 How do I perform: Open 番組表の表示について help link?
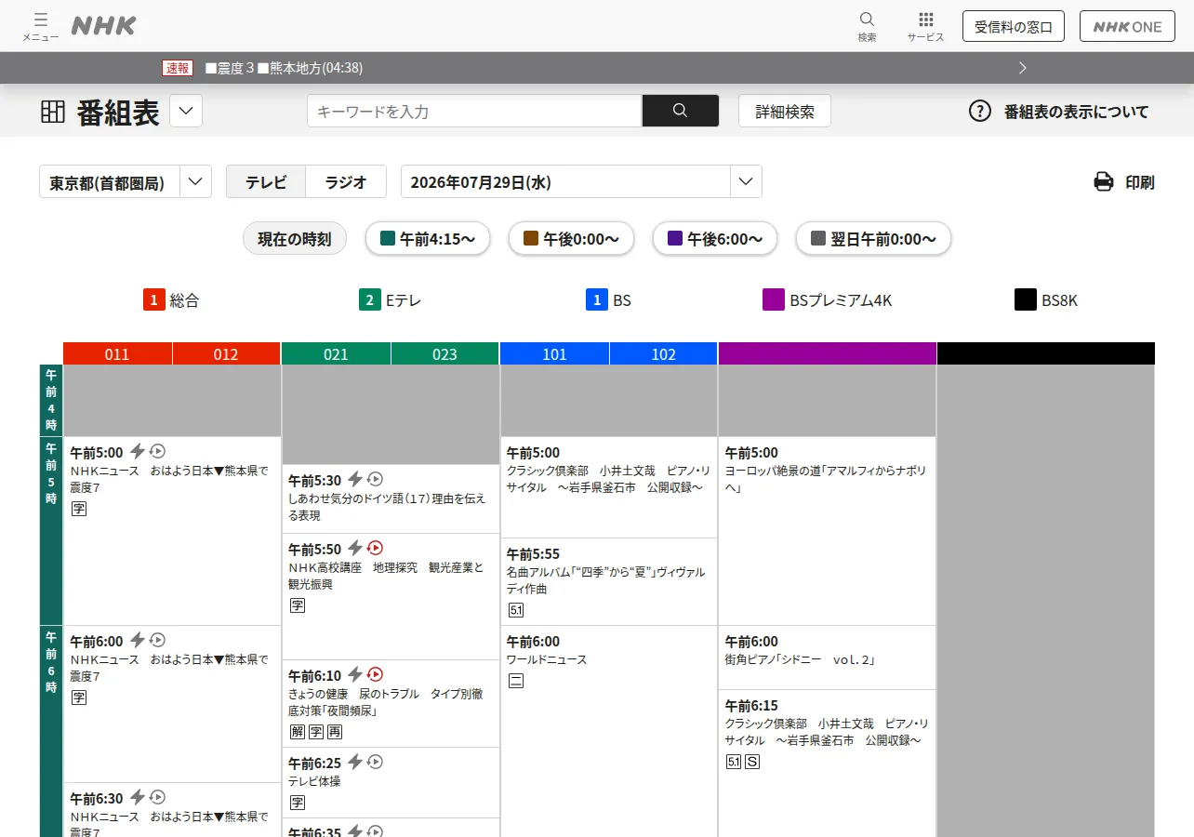click(1076, 112)
